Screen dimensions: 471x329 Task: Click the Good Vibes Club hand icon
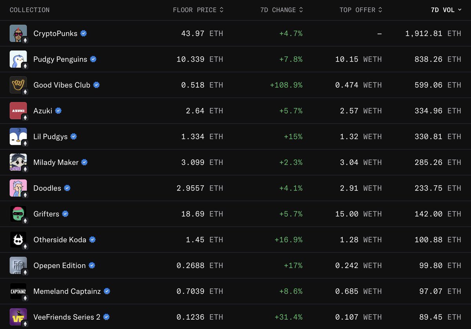click(18, 85)
